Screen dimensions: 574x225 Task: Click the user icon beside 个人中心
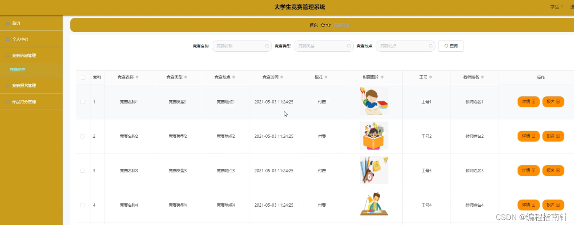(x=7, y=39)
